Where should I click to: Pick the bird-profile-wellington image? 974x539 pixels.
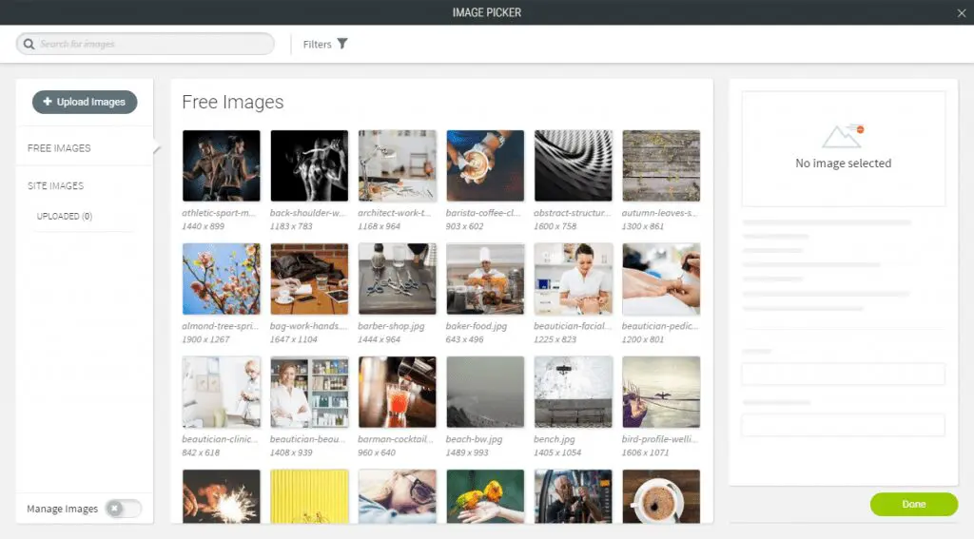click(x=661, y=392)
